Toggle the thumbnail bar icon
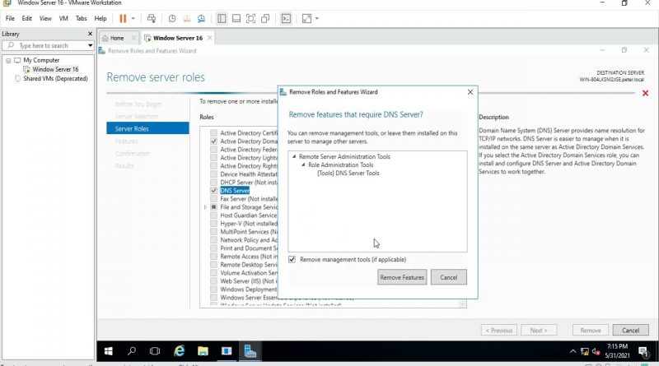Image resolution: width=659 pixels, height=366 pixels. point(236,18)
